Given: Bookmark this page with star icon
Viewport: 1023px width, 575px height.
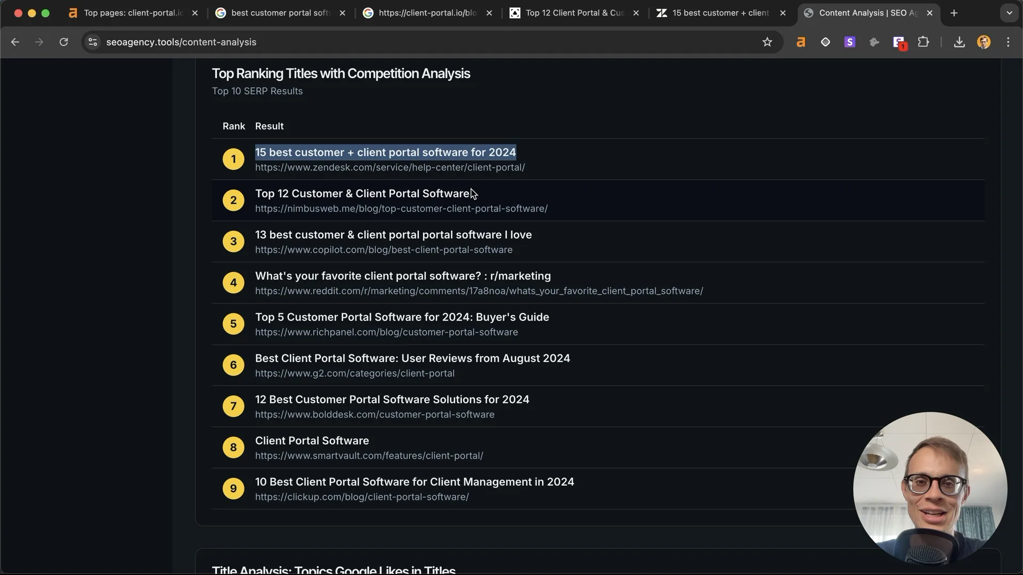Looking at the screenshot, I should (767, 42).
